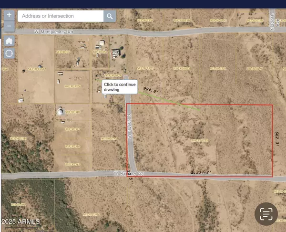Select parcel label 503-30-347
The height and width of the screenshot is (232, 286).
tap(72, 129)
